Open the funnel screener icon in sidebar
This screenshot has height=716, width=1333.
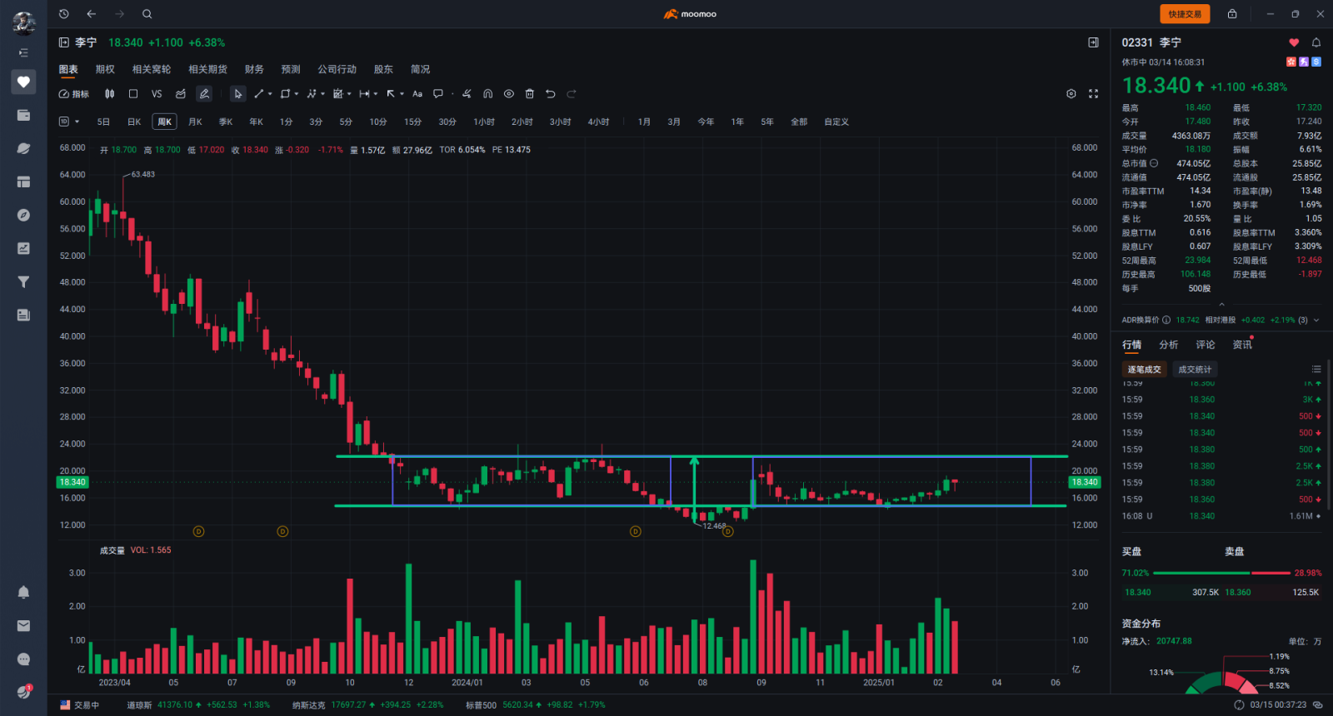pos(23,281)
